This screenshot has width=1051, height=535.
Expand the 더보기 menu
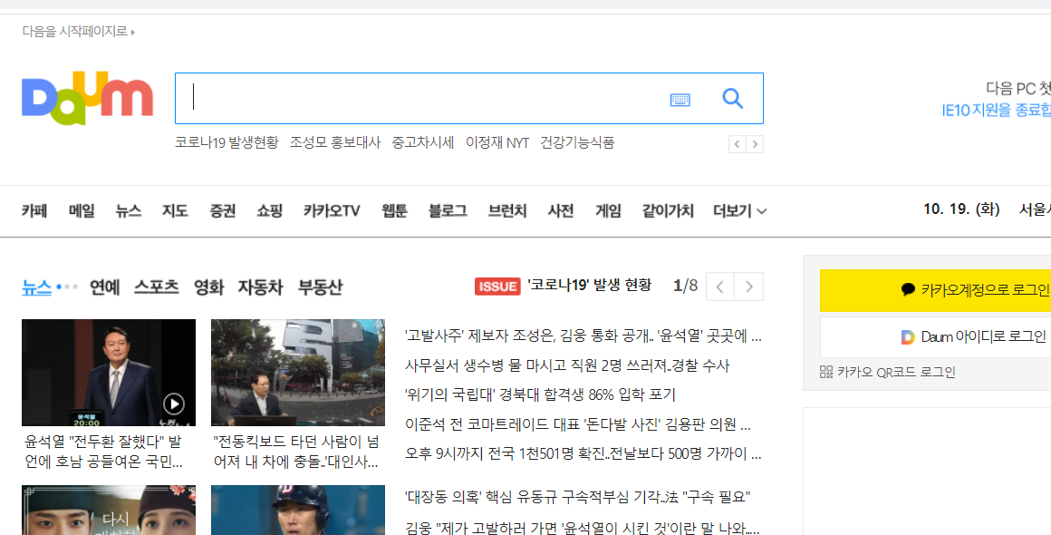740,210
